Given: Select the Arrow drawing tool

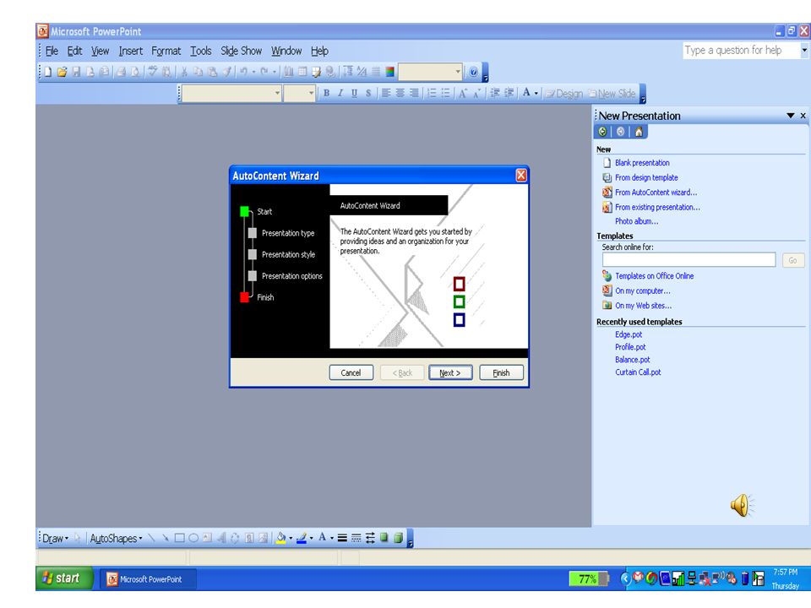Looking at the screenshot, I should click(166, 538).
